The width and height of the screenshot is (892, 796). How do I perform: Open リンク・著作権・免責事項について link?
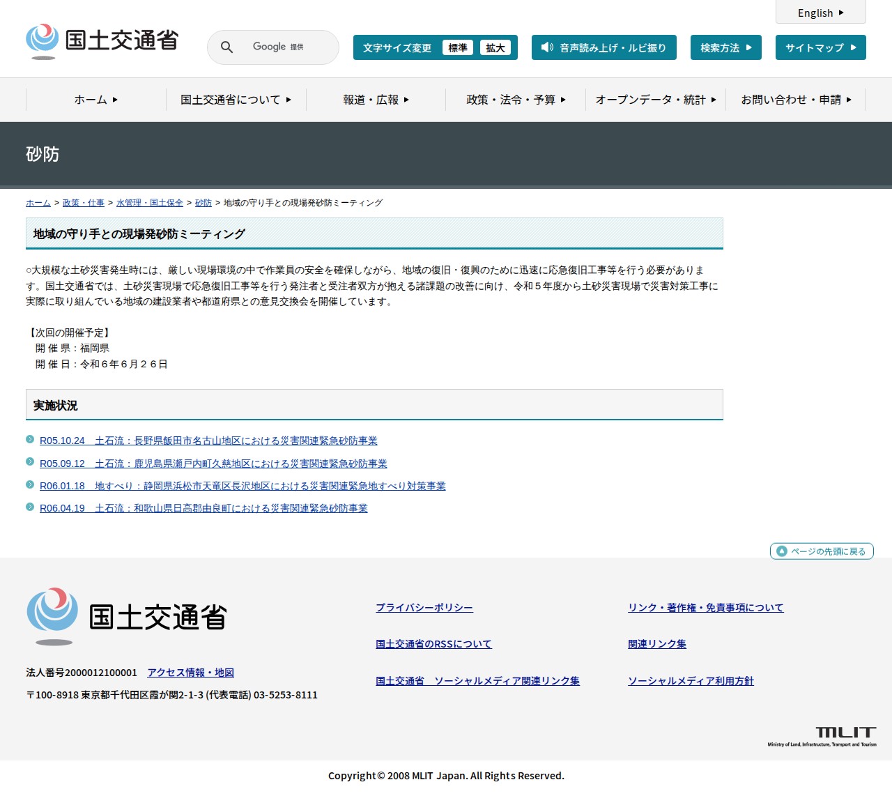point(706,608)
